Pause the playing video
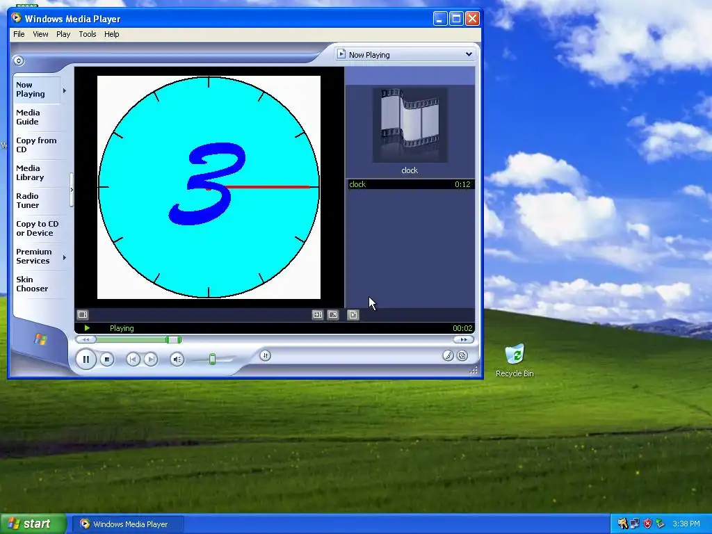The width and height of the screenshot is (712, 534). coord(86,359)
